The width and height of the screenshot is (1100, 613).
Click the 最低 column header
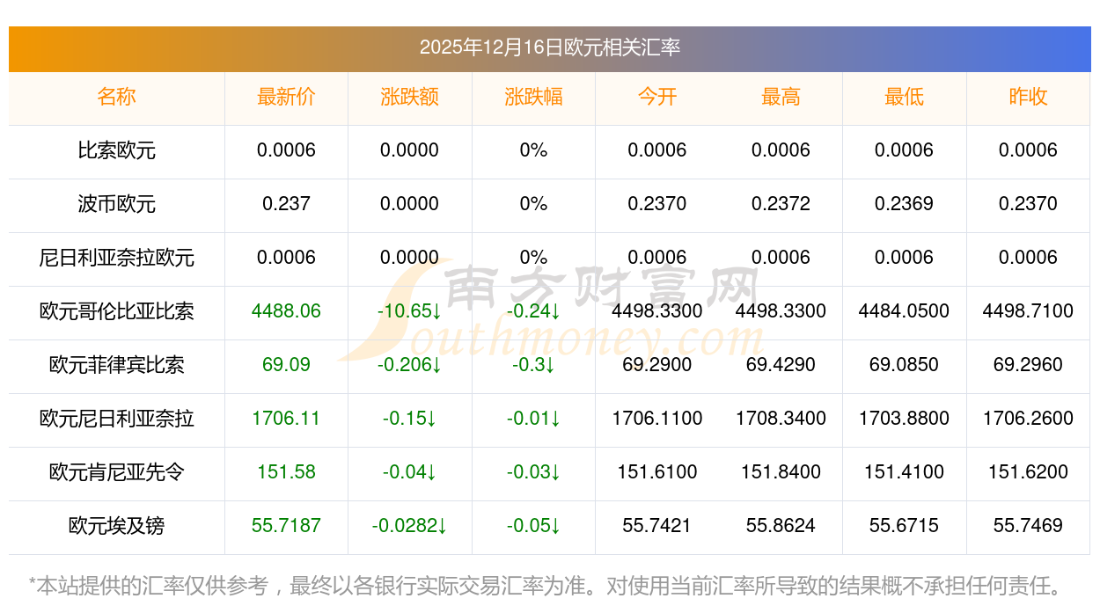[x=904, y=97]
